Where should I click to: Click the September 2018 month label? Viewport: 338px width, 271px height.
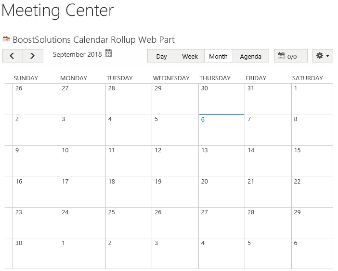[x=77, y=54]
